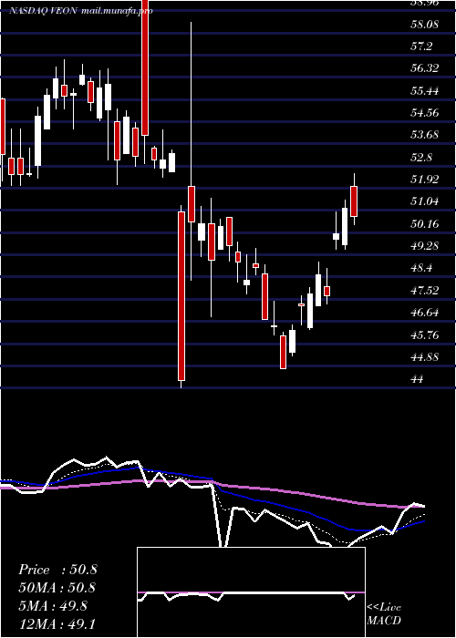Click the Price : 50.8 readout
Viewport: 456px width, 638px height.
click(x=57, y=570)
